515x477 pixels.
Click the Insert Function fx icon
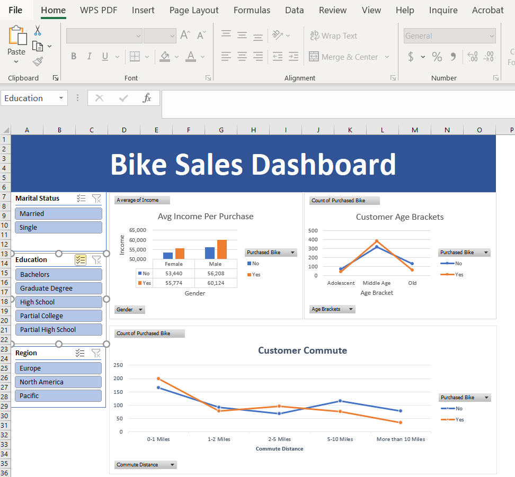(147, 98)
